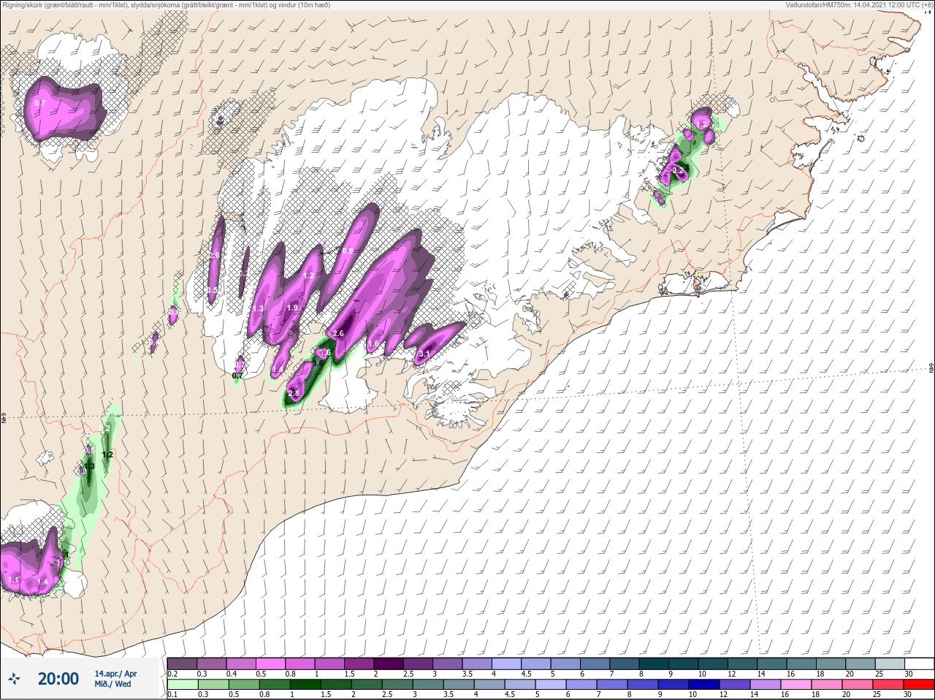Click the 'Mið./ Wed' weekday text
This screenshot has height=700, width=935.
click(x=112, y=684)
